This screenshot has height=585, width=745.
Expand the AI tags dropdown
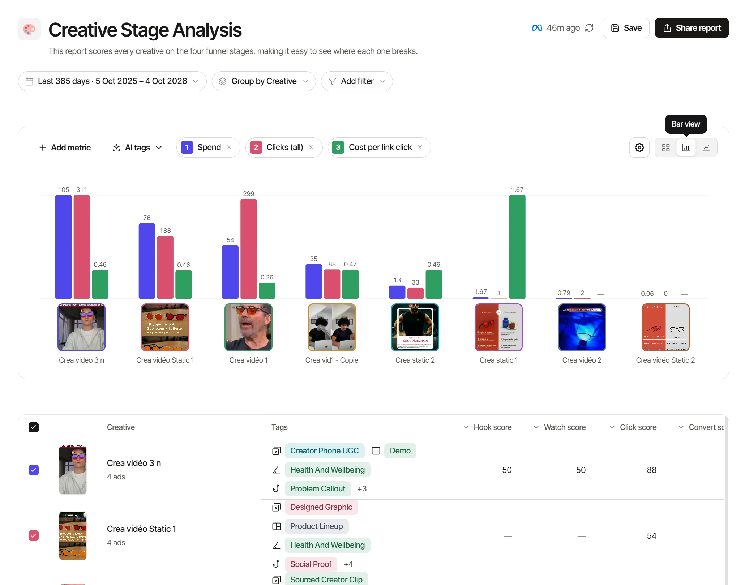[137, 148]
